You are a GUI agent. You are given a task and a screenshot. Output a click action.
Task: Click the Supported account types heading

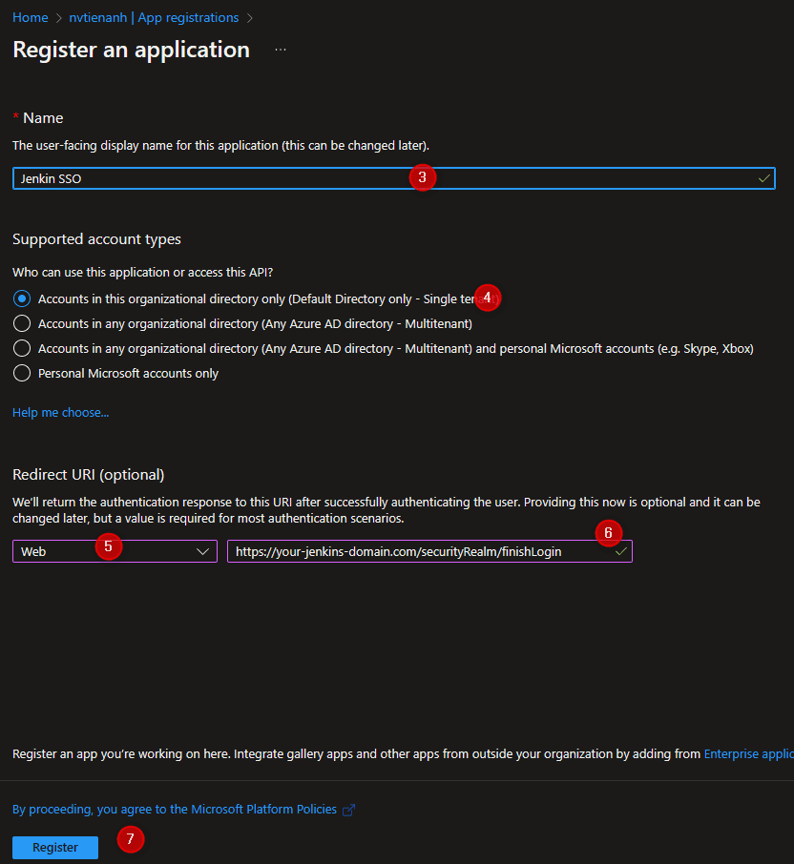pos(96,239)
